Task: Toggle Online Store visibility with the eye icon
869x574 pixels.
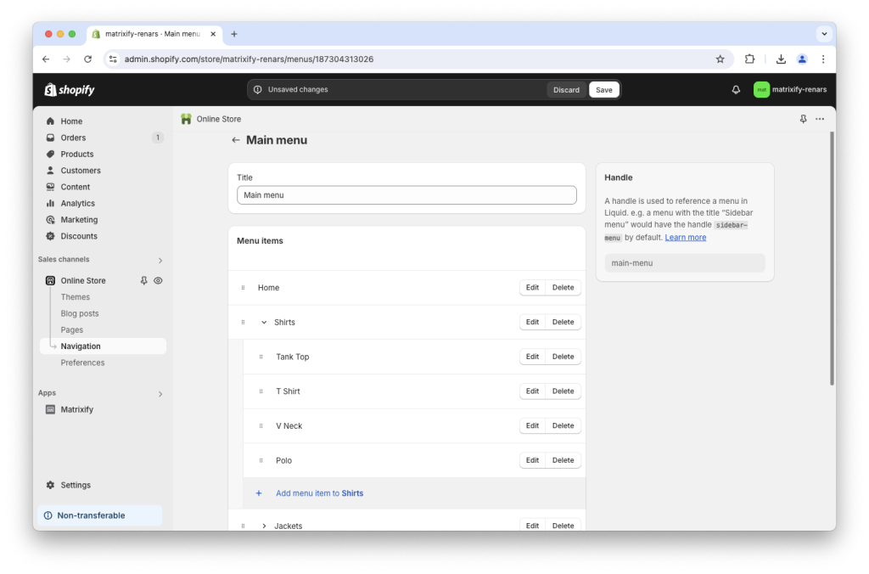Action: (x=156, y=280)
